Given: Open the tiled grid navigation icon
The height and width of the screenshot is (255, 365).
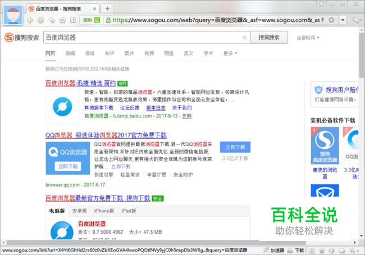Looking at the screenshot, I should (x=74, y=20).
